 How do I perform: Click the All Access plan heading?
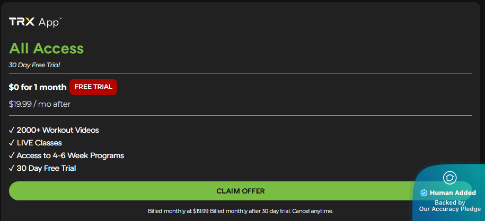(x=47, y=48)
